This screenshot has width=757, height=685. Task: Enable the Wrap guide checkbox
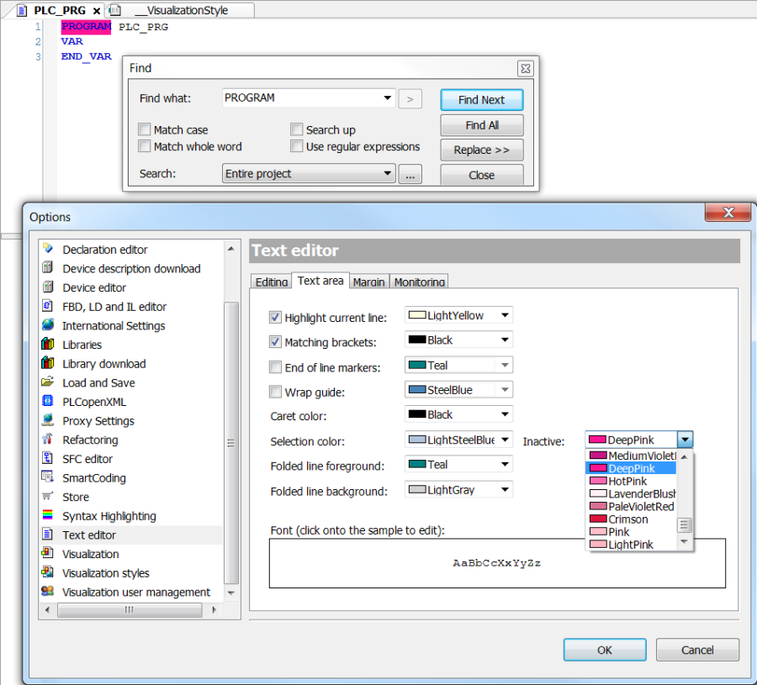pos(275,392)
